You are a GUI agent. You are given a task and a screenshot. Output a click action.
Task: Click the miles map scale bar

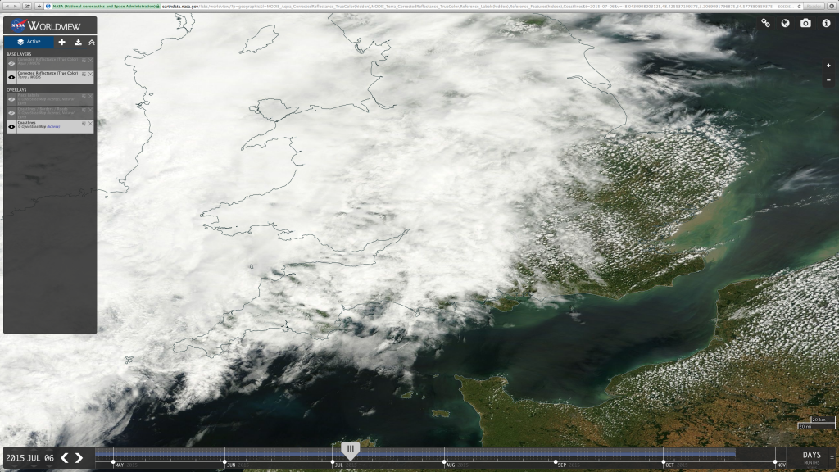(x=816, y=426)
